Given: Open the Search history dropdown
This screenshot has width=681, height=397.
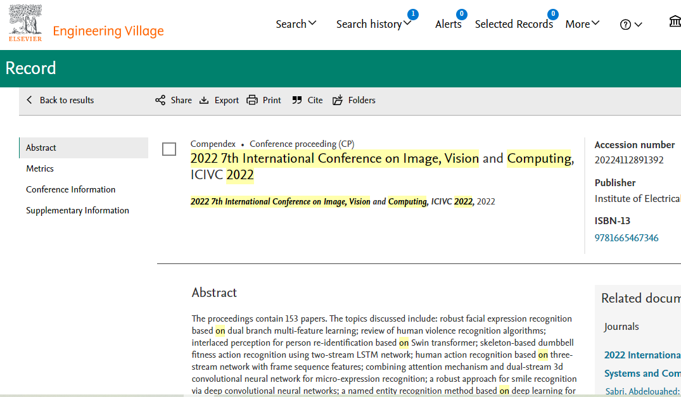Looking at the screenshot, I should pos(374,24).
